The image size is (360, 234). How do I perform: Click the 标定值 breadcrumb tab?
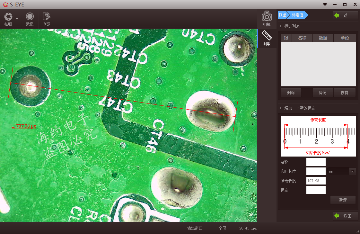[297, 15]
